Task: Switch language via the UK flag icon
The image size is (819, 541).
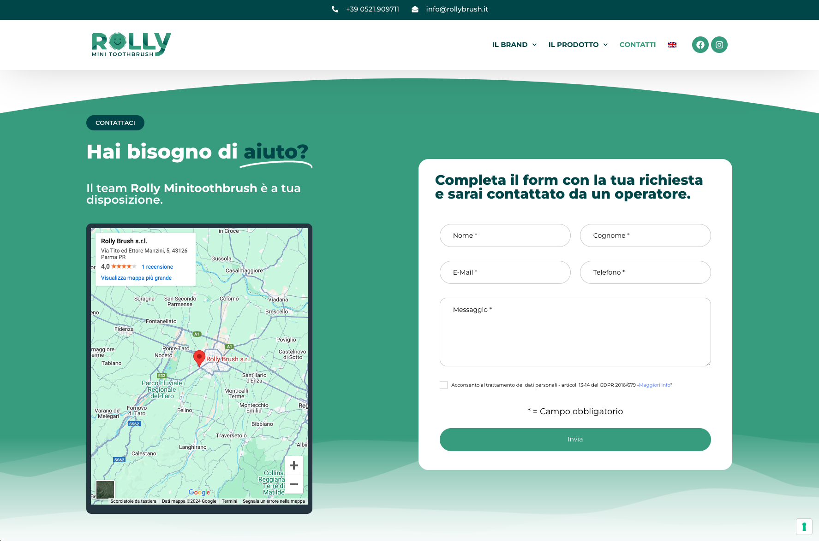Action: (672, 45)
